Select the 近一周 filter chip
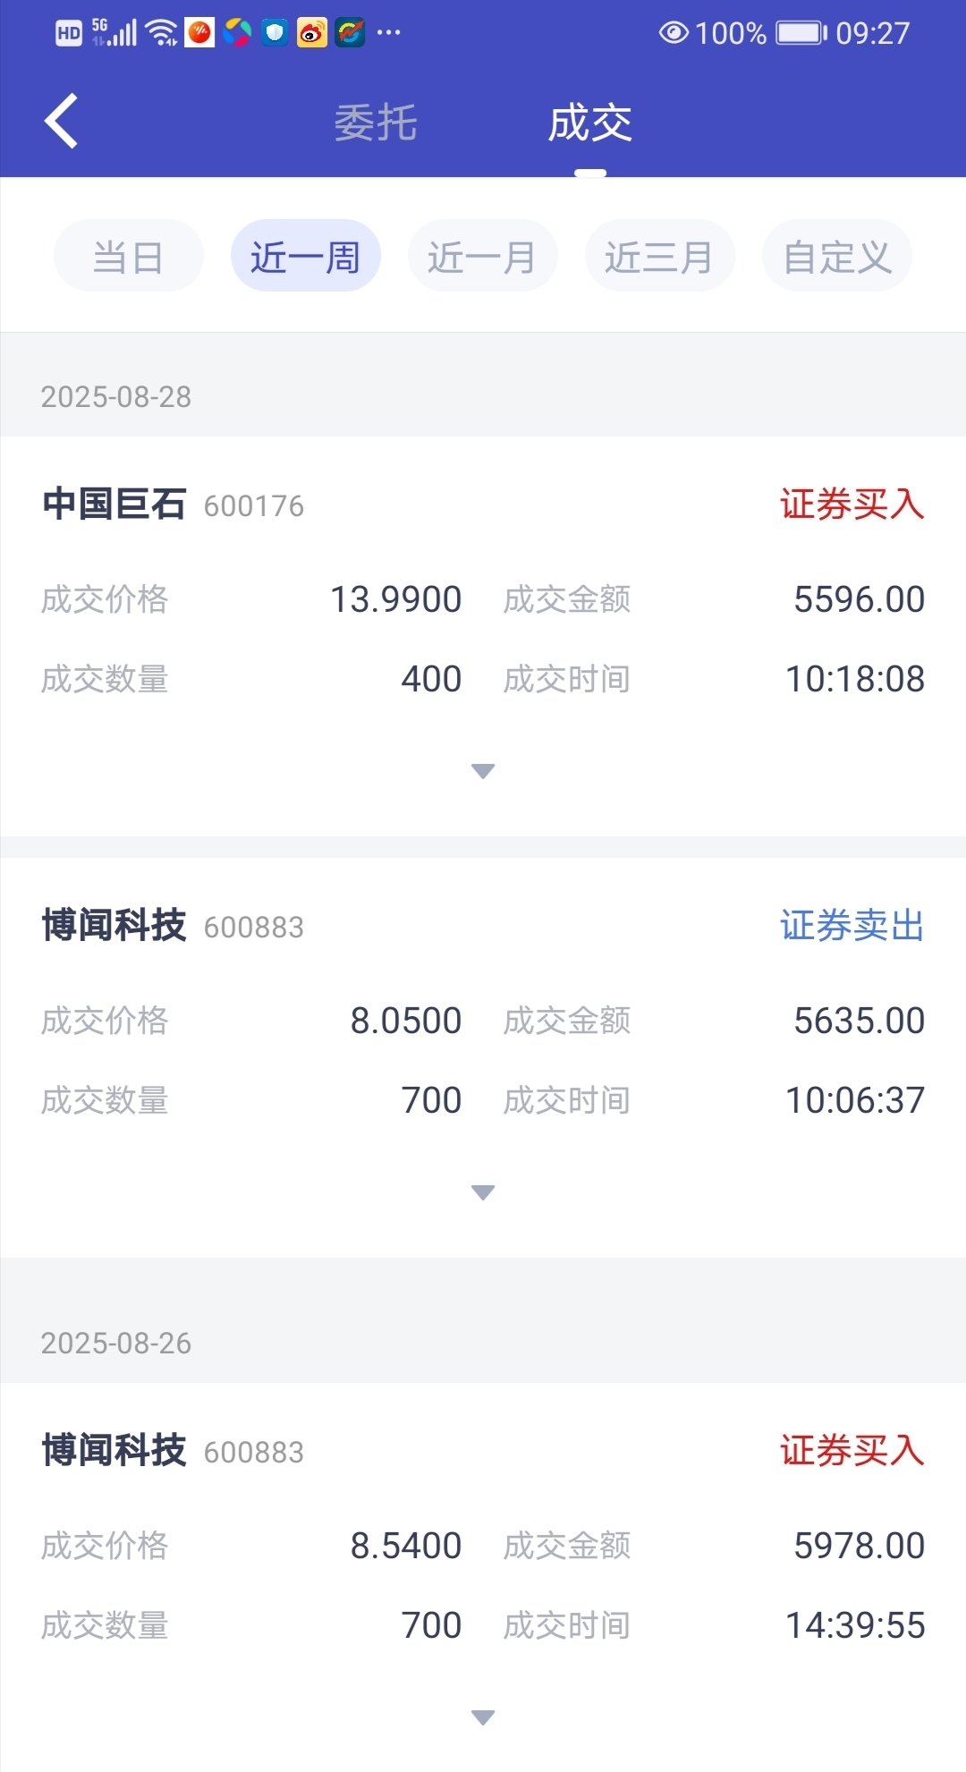 pos(306,256)
